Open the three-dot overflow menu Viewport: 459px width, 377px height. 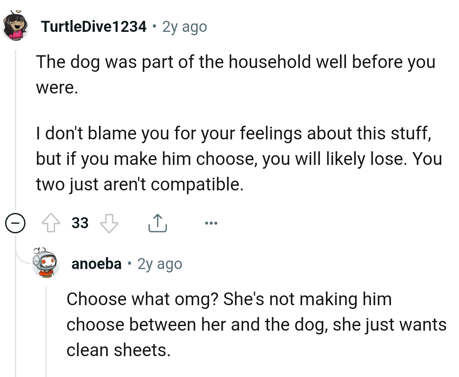(x=211, y=222)
